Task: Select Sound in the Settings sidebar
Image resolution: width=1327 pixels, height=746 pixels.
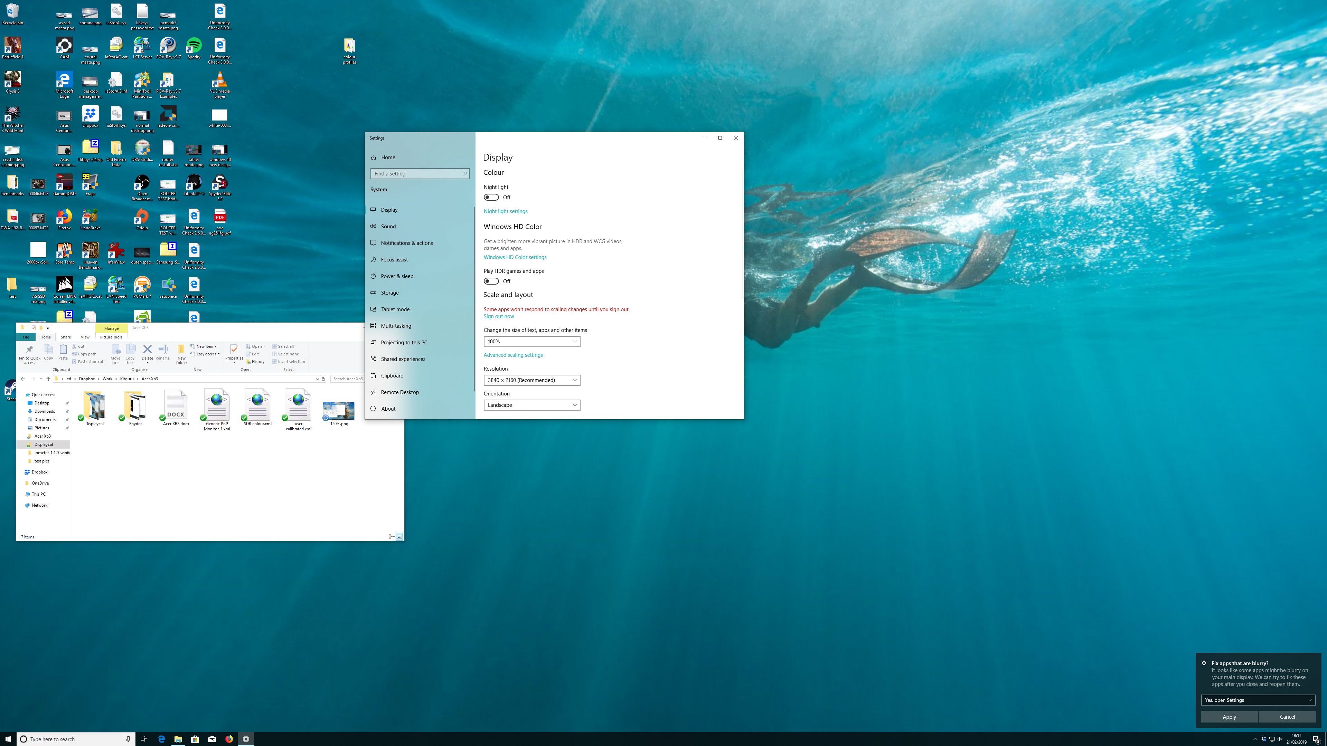Action: click(x=388, y=226)
